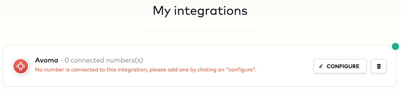Click the red no-number warning message

146,70
